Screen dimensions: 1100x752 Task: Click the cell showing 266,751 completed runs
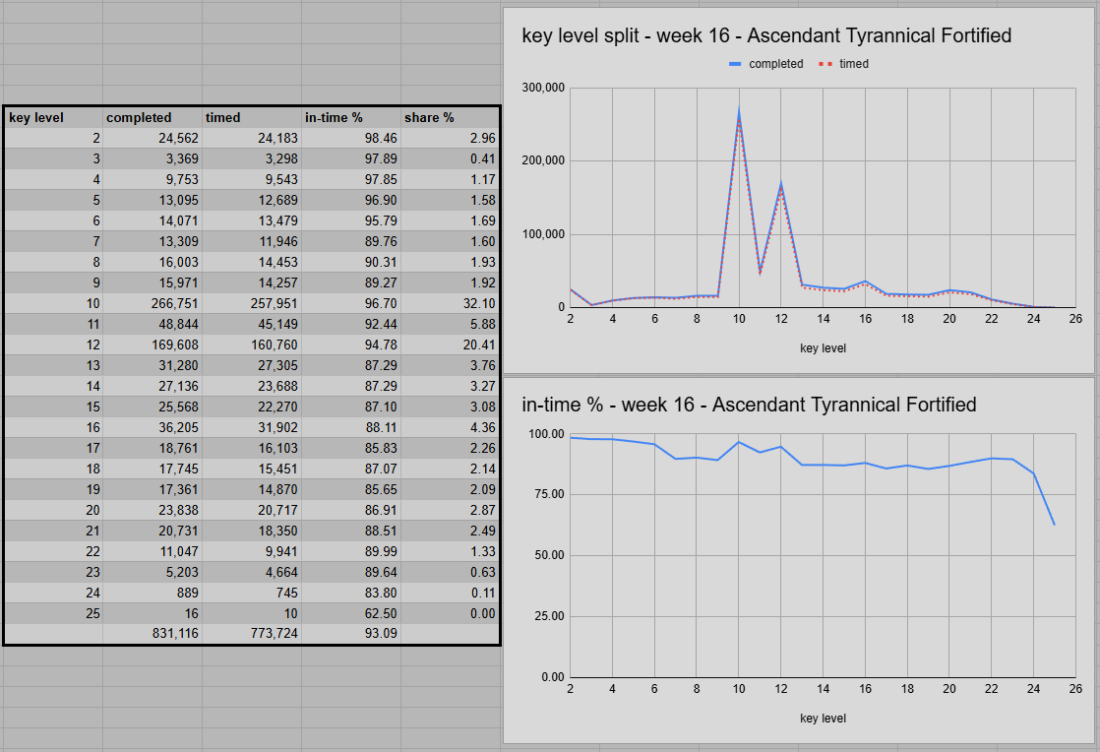pos(153,304)
